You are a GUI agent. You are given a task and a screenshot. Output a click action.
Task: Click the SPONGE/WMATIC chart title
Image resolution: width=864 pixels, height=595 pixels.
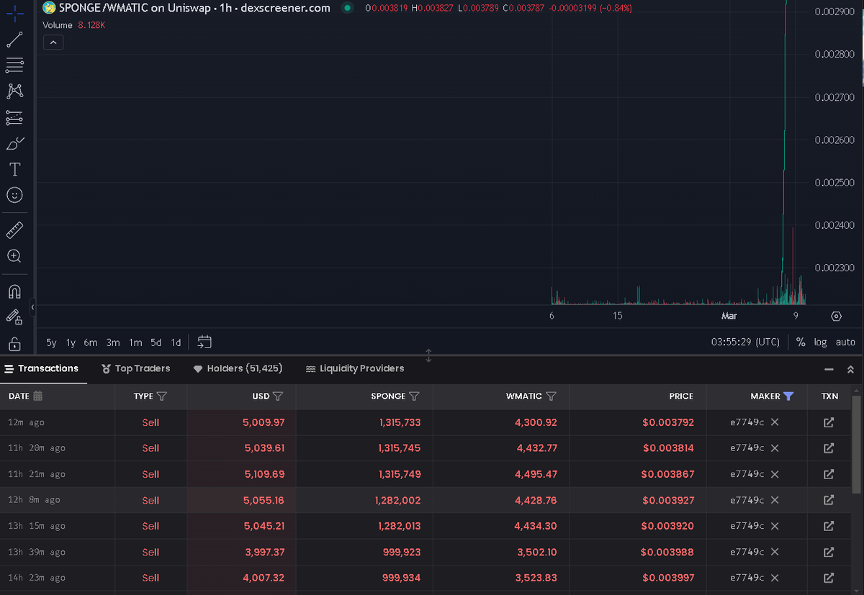[194, 8]
